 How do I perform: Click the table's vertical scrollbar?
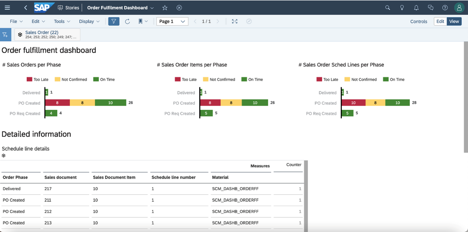point(306,196)
